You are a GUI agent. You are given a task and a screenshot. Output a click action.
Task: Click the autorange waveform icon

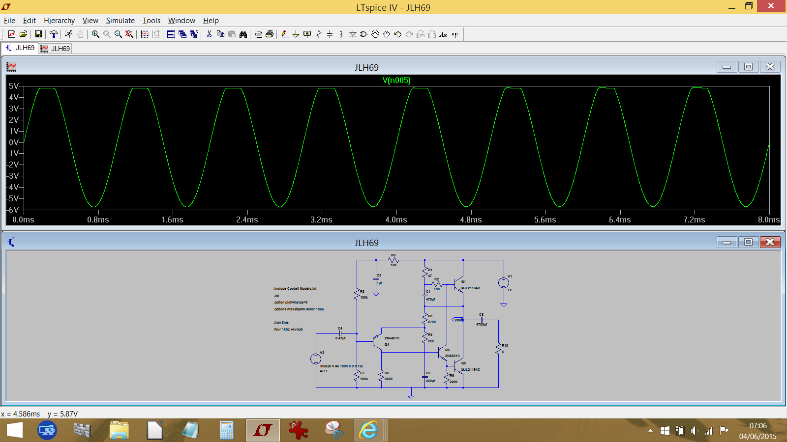tap(145, 34)
